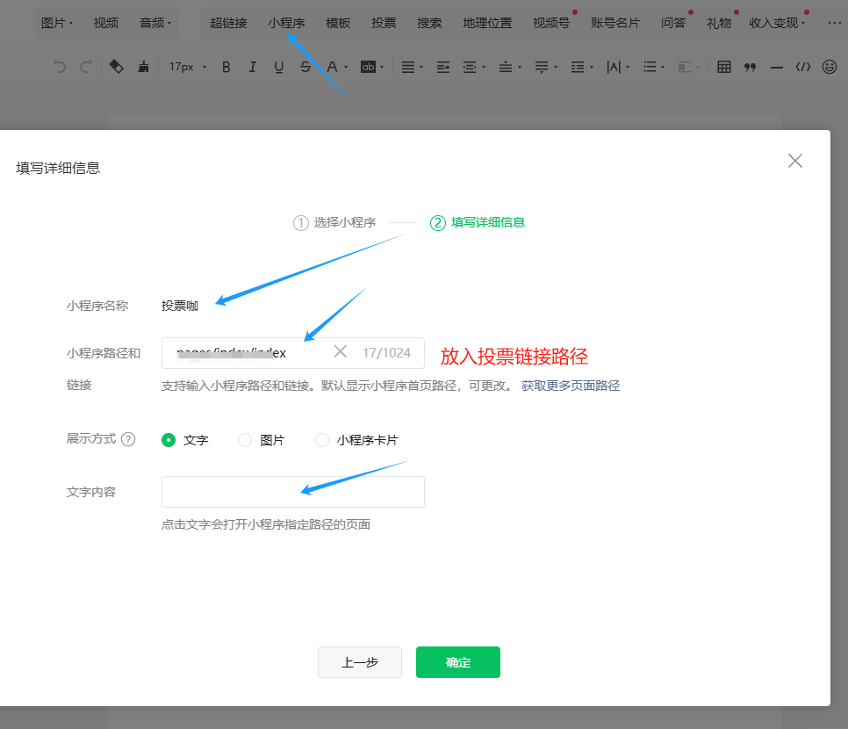Viewport: 848px width, 729px height.
Task: Open the 超链接 insert menu
Action: (x=228, y=23)
